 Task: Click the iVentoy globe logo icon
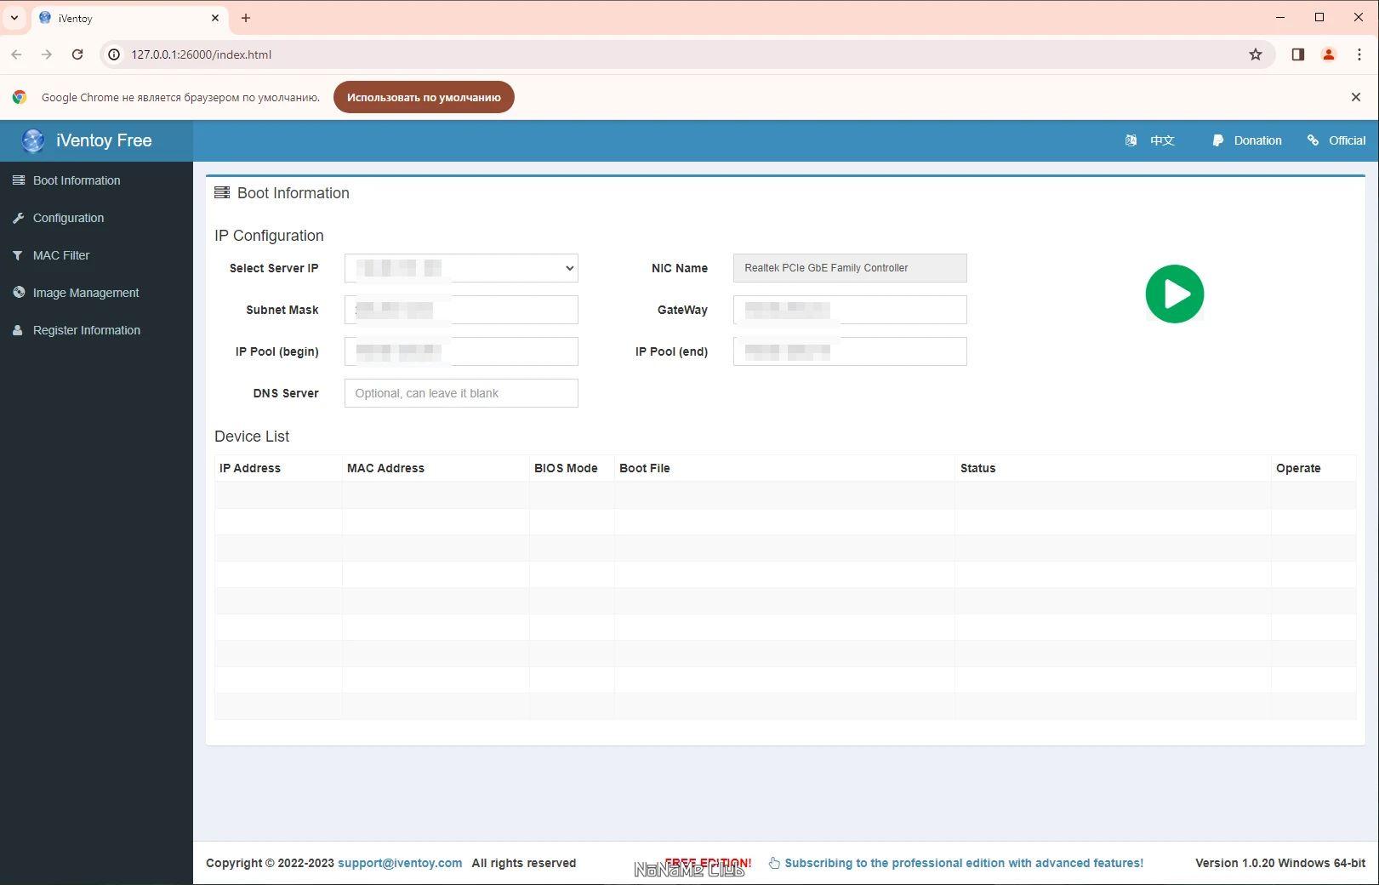33,140
